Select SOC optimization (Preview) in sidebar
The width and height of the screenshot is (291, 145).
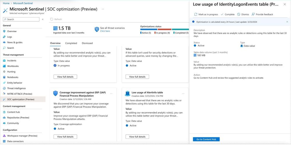[21, 99]
